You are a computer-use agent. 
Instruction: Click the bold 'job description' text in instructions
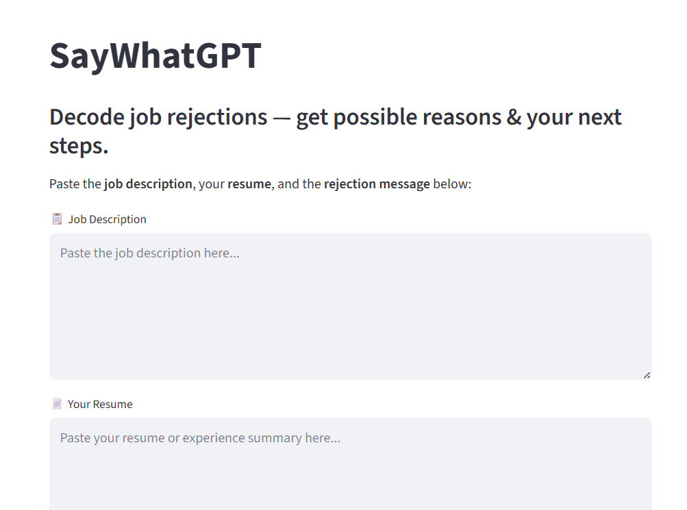click(x=148, y=183)
